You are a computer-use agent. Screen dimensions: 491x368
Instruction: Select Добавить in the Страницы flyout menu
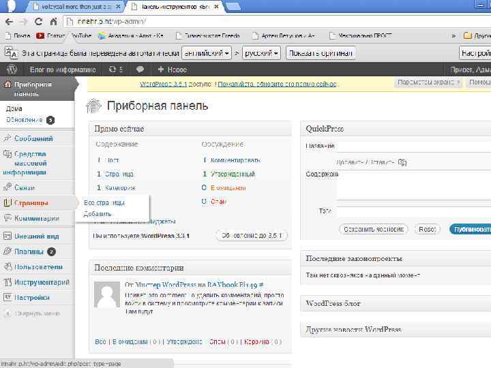98,214
